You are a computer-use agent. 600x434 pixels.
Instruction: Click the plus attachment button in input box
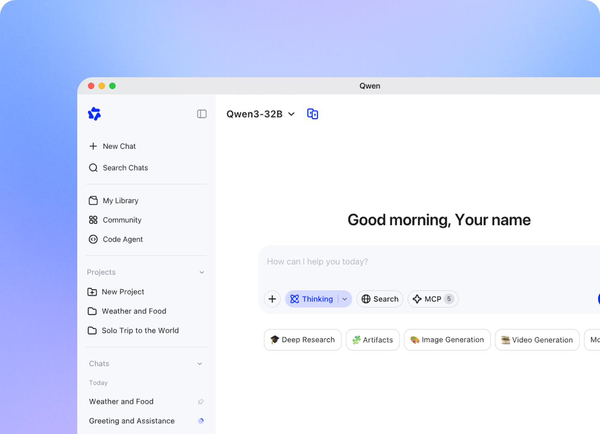[272, 299]
